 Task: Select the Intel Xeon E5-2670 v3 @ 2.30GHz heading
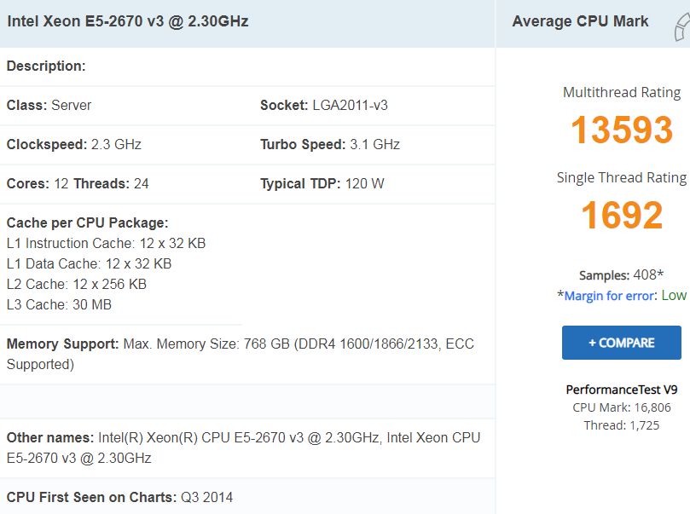coord(128,21)
